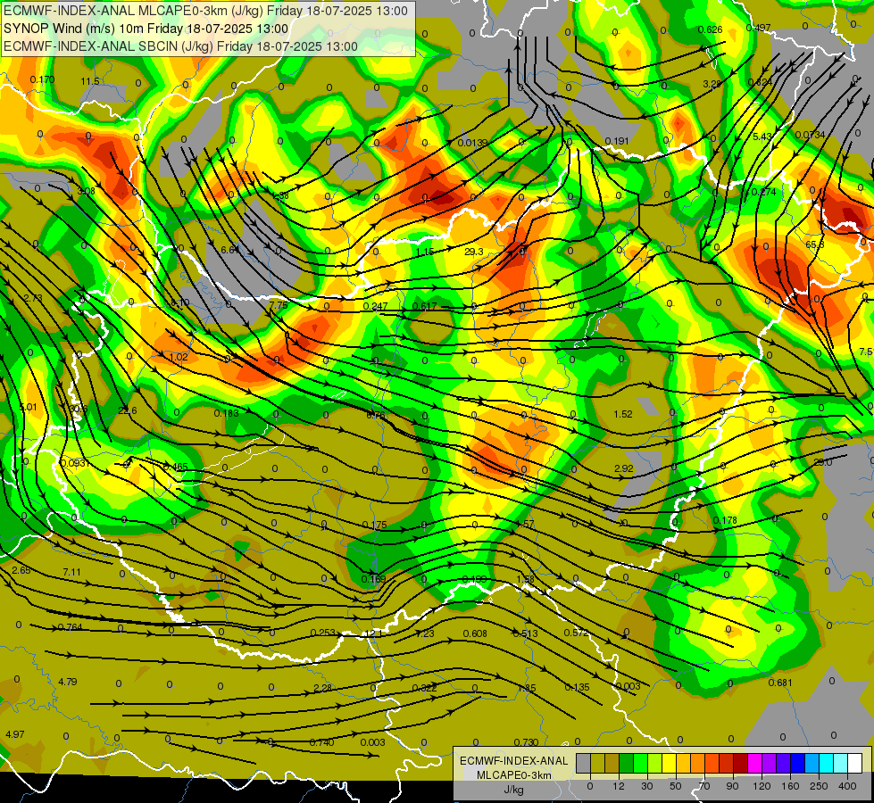Viewport: 874px width, 803px height.
Task: Click the map value 0.617
Action: coord(425,307)
